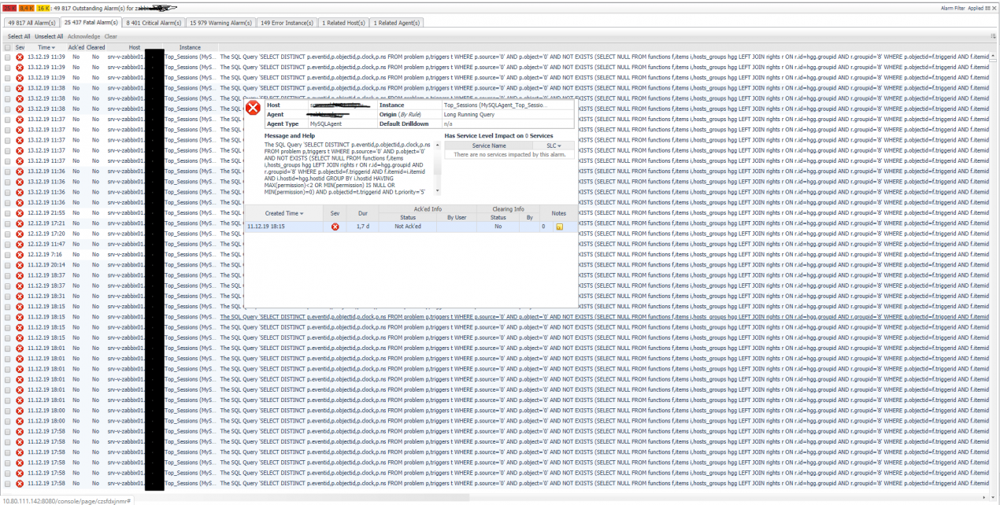The image size is (1000, 505).
Task: Check the 12.12.19 17:20 alarm row checkbox
Action: (8, 234)
